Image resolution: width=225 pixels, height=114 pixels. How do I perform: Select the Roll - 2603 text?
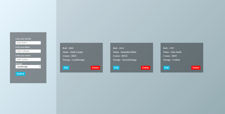coord(68,48)
